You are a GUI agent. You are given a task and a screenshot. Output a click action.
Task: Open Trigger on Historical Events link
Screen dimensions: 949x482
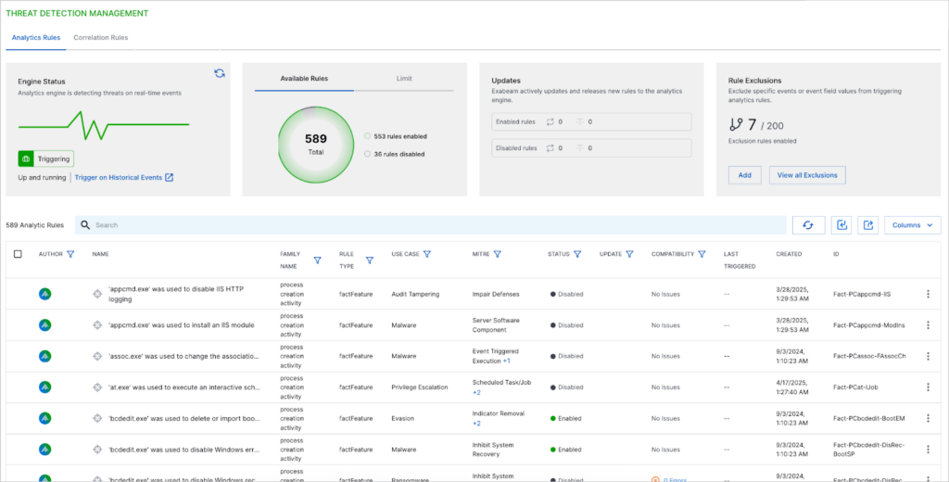(x=124, y=178)
